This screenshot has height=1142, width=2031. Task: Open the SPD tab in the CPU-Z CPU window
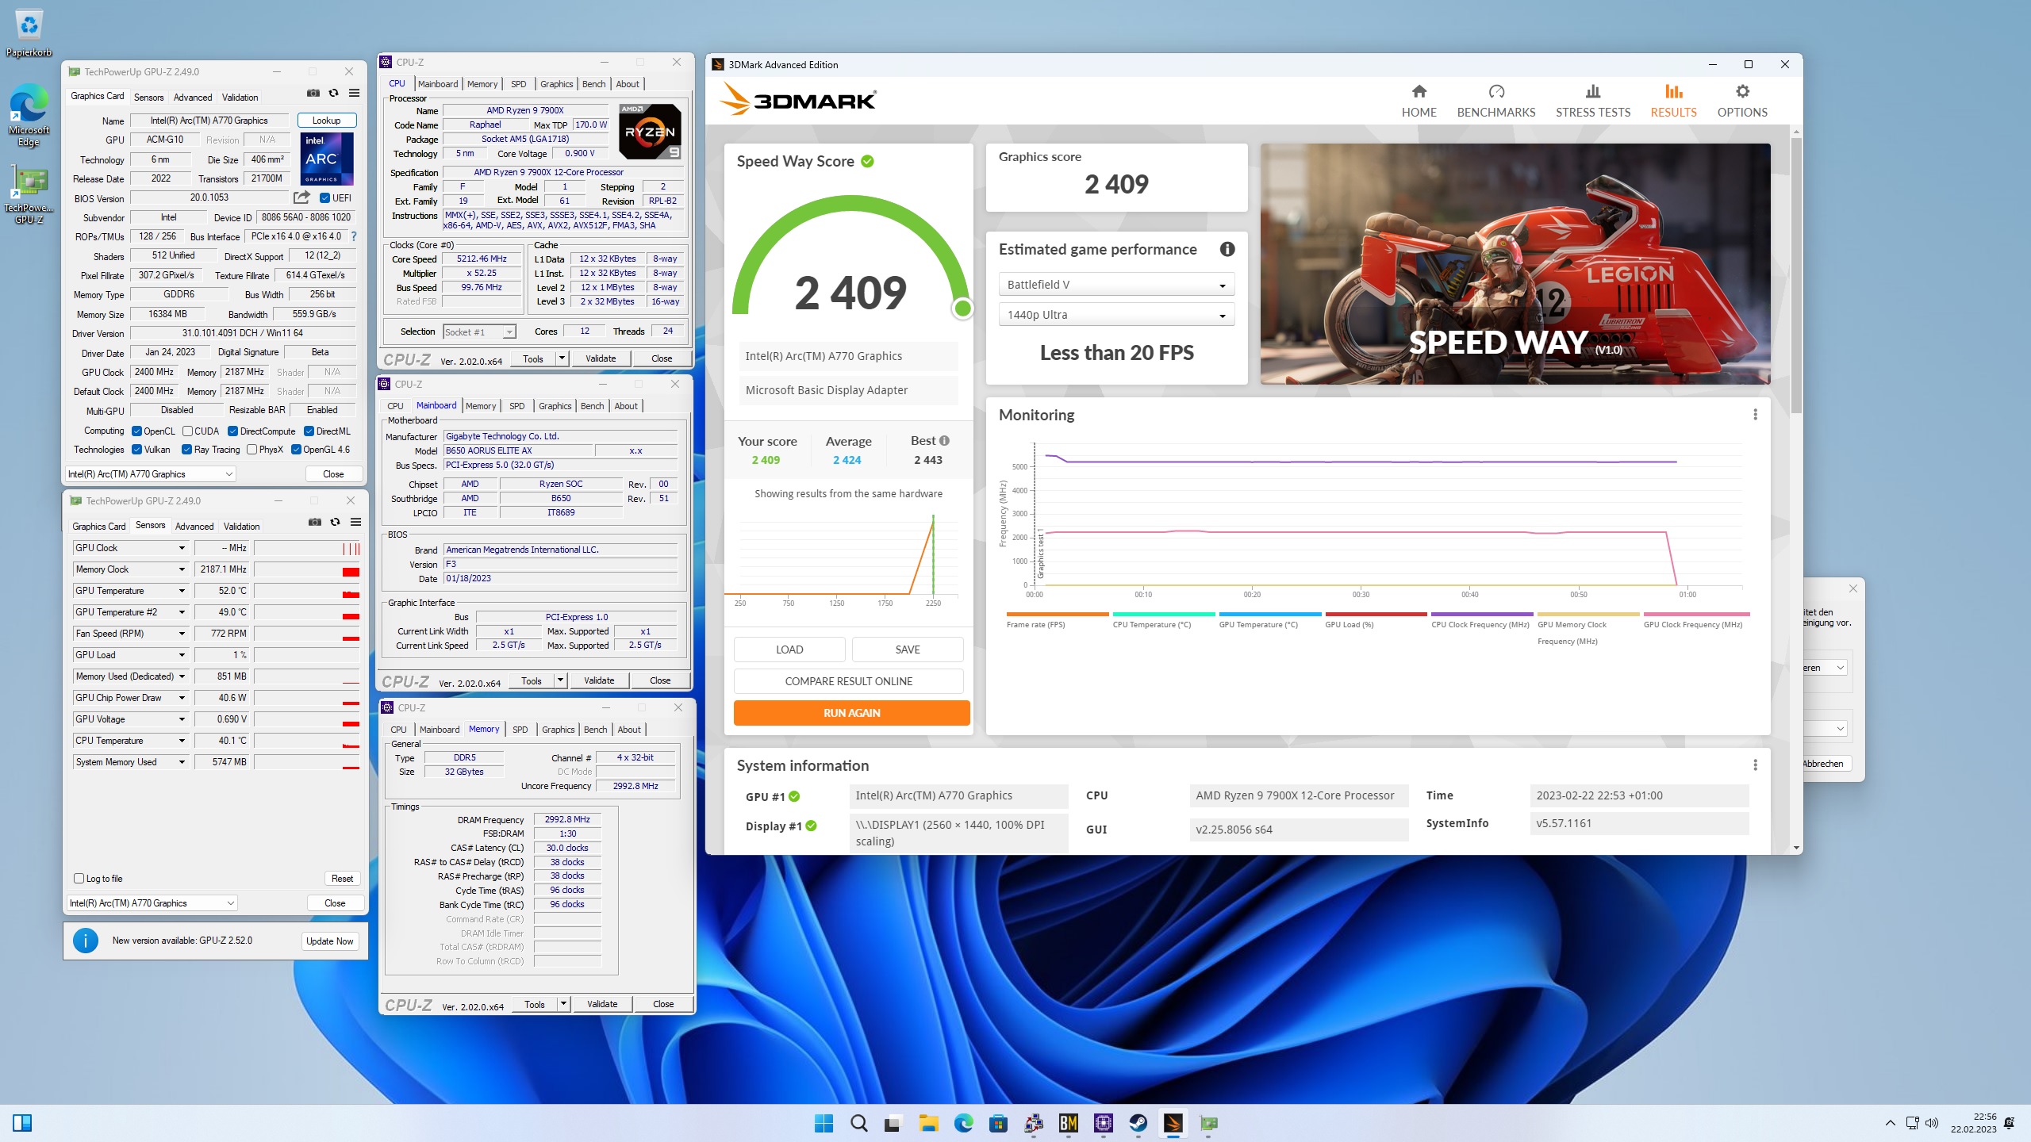click(518, 84)
